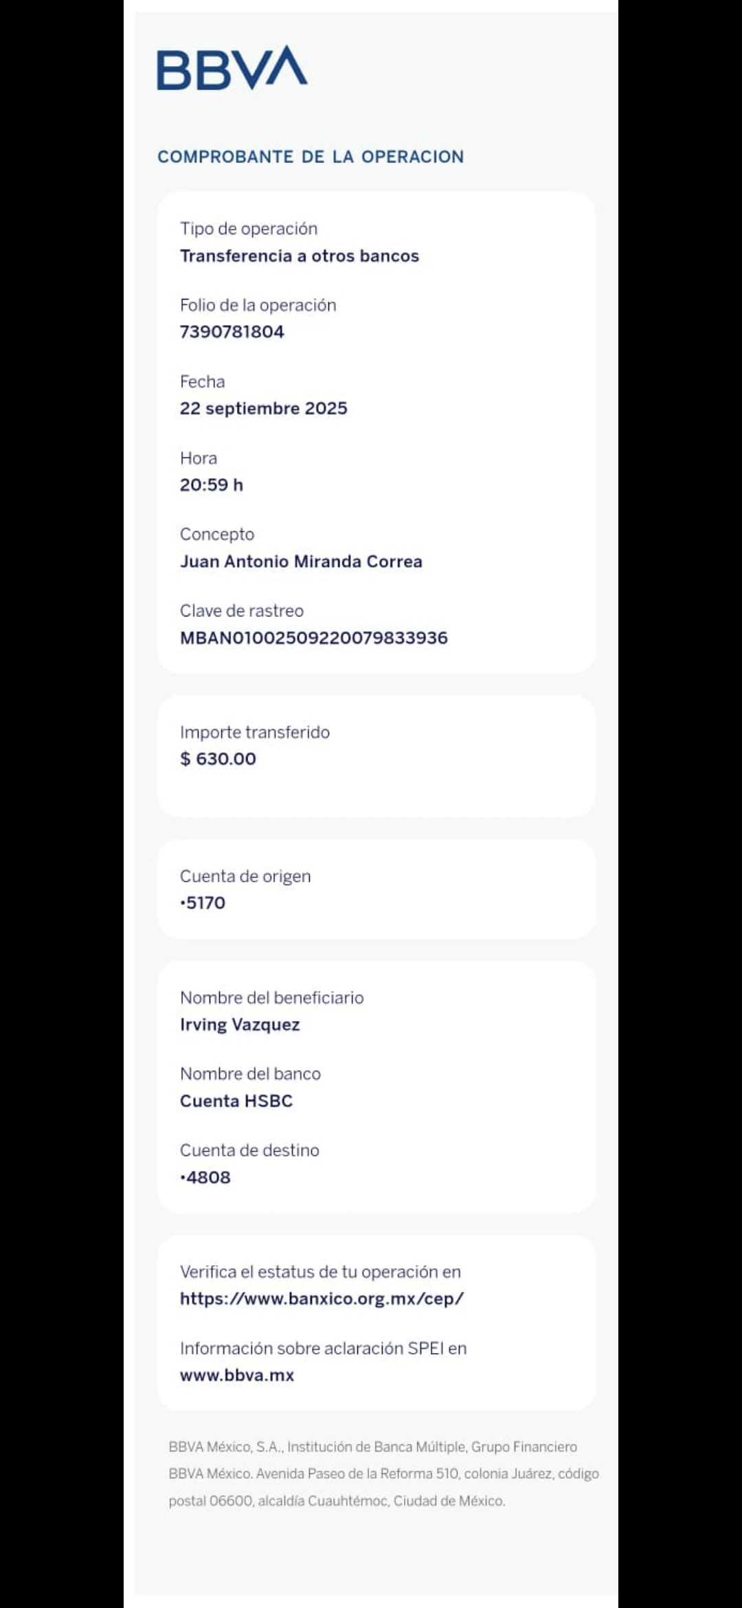This screenshot has height=1608, width=742.
Task: Select the transferred amount $ 630.00
Action: tap(218, 759)
